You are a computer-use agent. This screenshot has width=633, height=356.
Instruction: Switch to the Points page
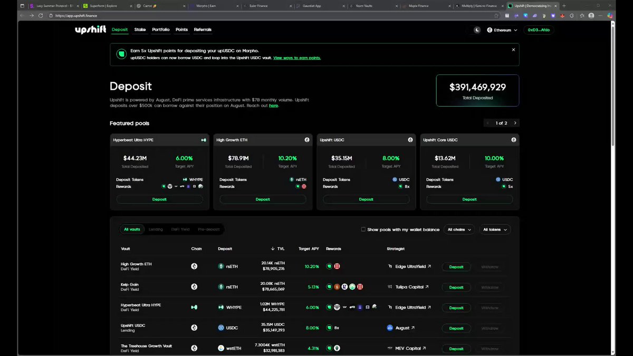click(x=181, y=30)
